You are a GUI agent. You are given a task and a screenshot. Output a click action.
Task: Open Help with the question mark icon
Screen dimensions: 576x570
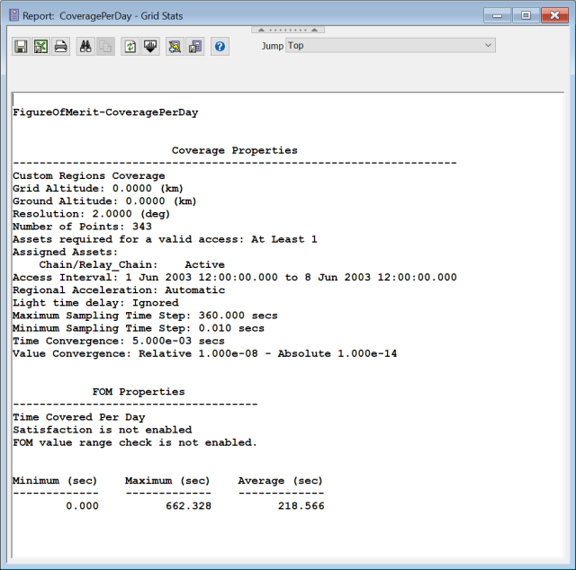click(x=220, y=47)
